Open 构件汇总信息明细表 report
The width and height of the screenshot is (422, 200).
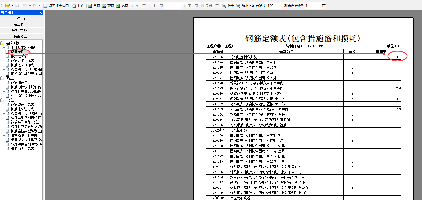click(26, 91)
